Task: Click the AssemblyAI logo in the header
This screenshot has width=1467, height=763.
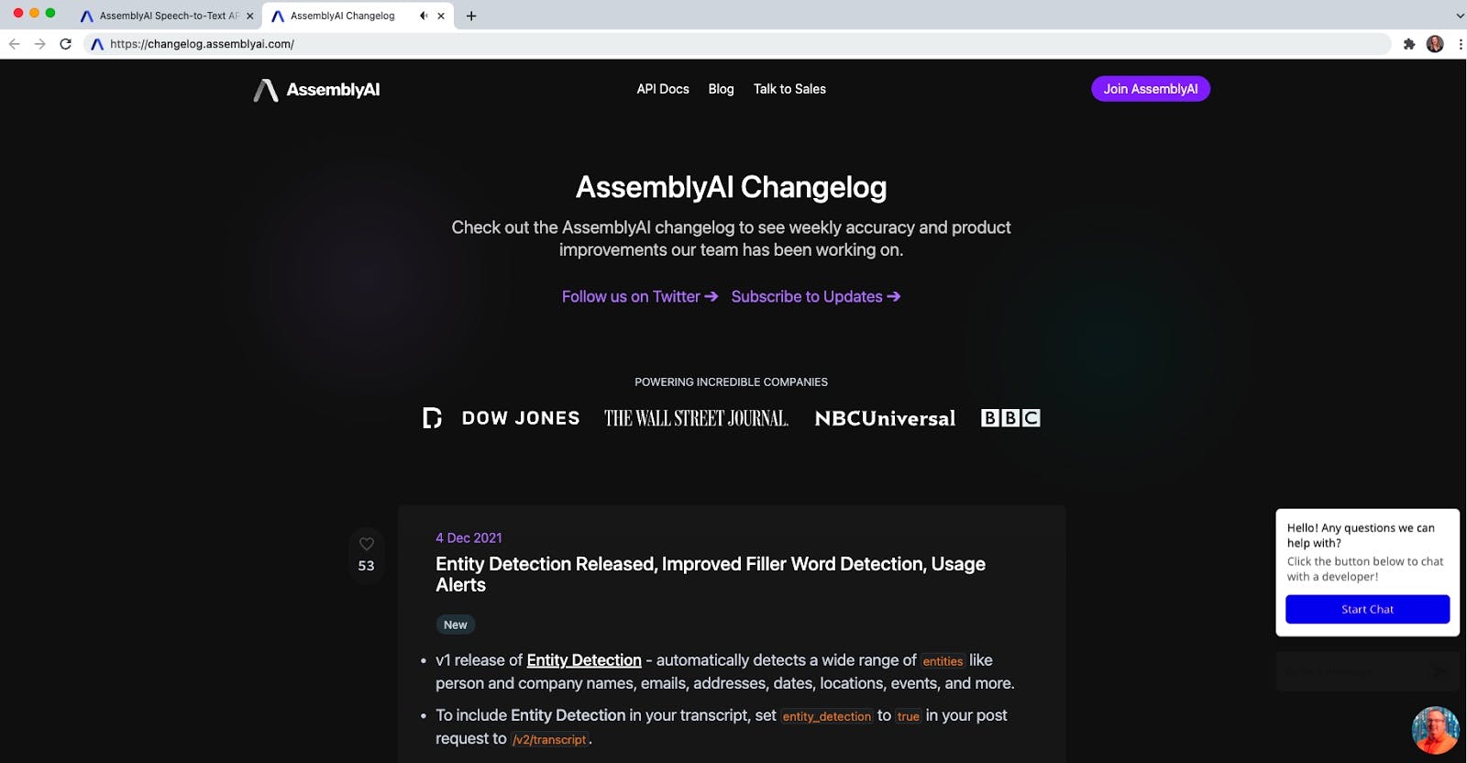Action: coord(316,89)
